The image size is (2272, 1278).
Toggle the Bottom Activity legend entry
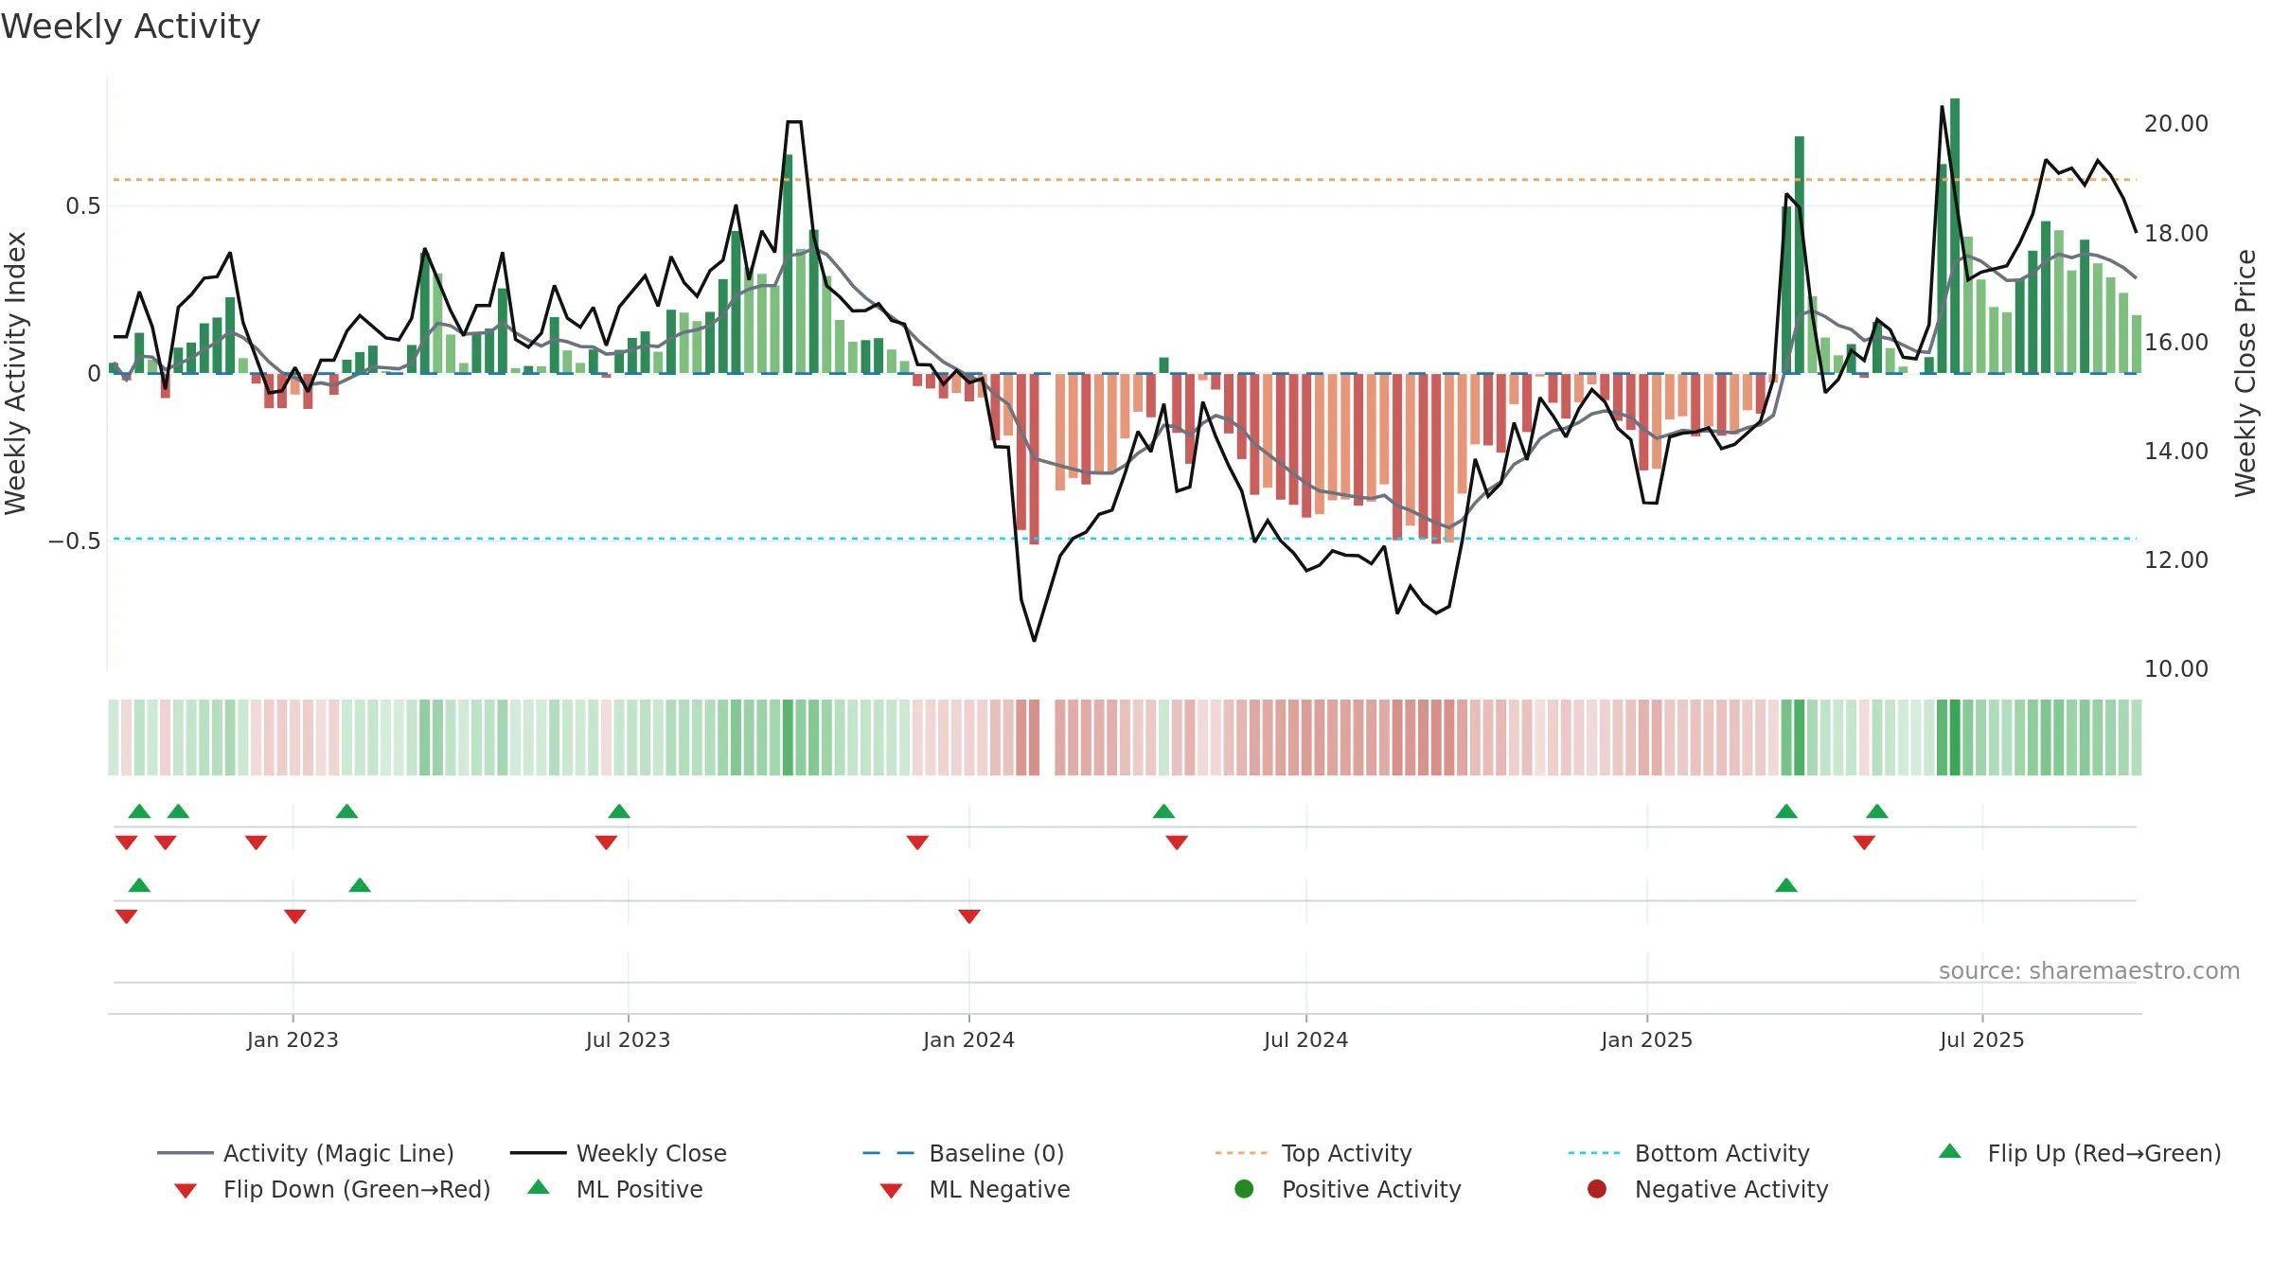pyautogui.click(x=1689, y=1153)
